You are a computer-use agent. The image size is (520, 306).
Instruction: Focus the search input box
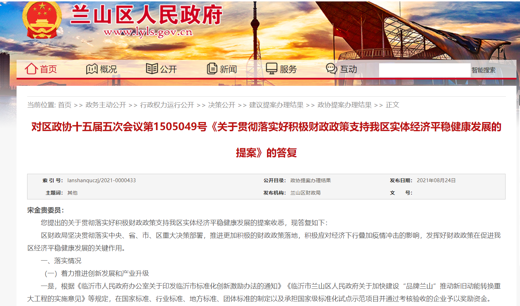425,70
